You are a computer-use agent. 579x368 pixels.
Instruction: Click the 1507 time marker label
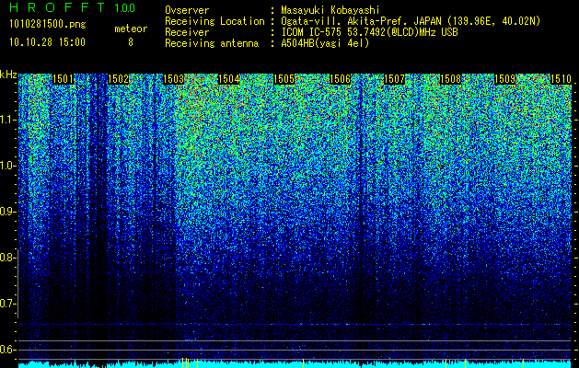pos(394,79)
